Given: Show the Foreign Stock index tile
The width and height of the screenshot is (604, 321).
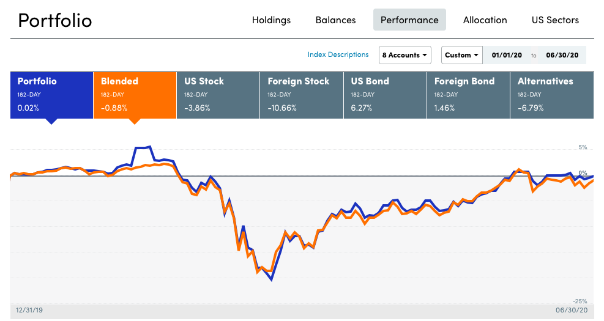Looking at the screenshot, I should pos(301,95).
